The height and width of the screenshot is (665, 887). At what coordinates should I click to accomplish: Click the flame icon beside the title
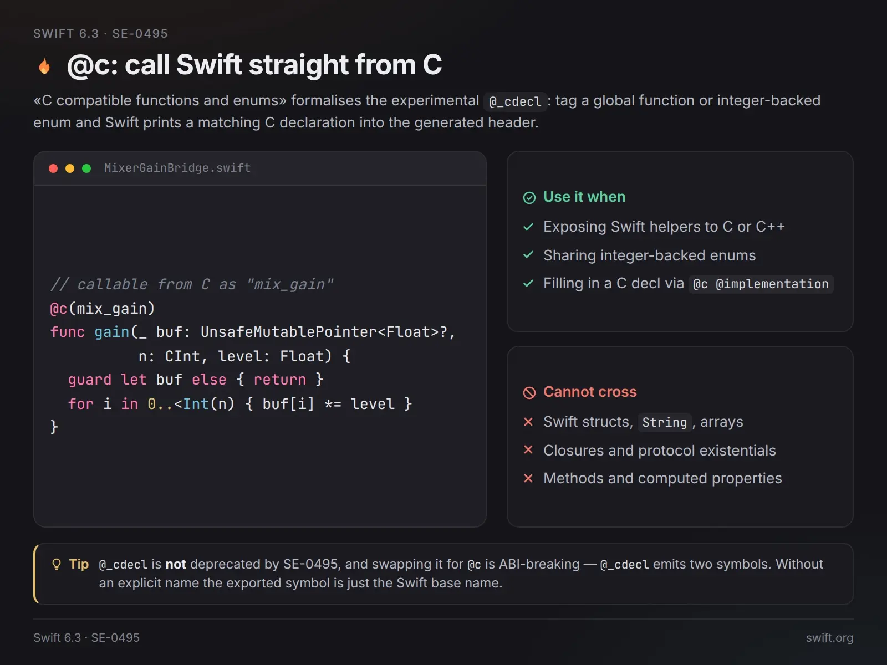pos(44,66)
